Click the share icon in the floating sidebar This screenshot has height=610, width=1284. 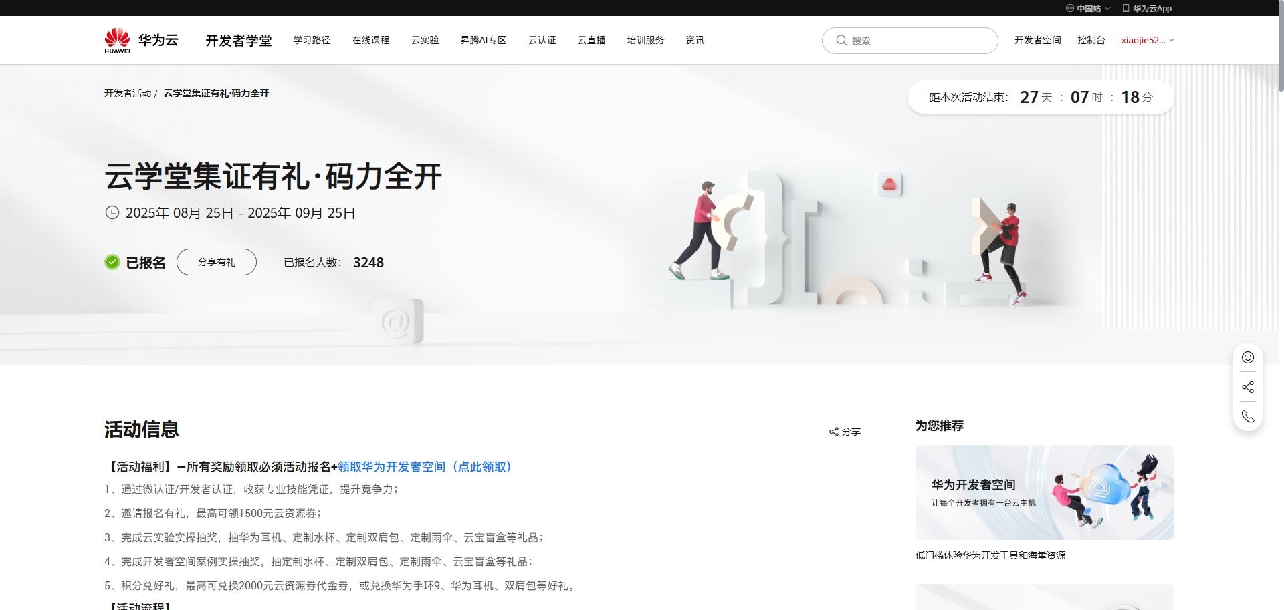click(x=1247, y=386)
